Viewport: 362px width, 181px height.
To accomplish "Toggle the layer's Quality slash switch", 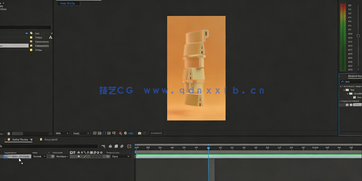I will (85, 156).
